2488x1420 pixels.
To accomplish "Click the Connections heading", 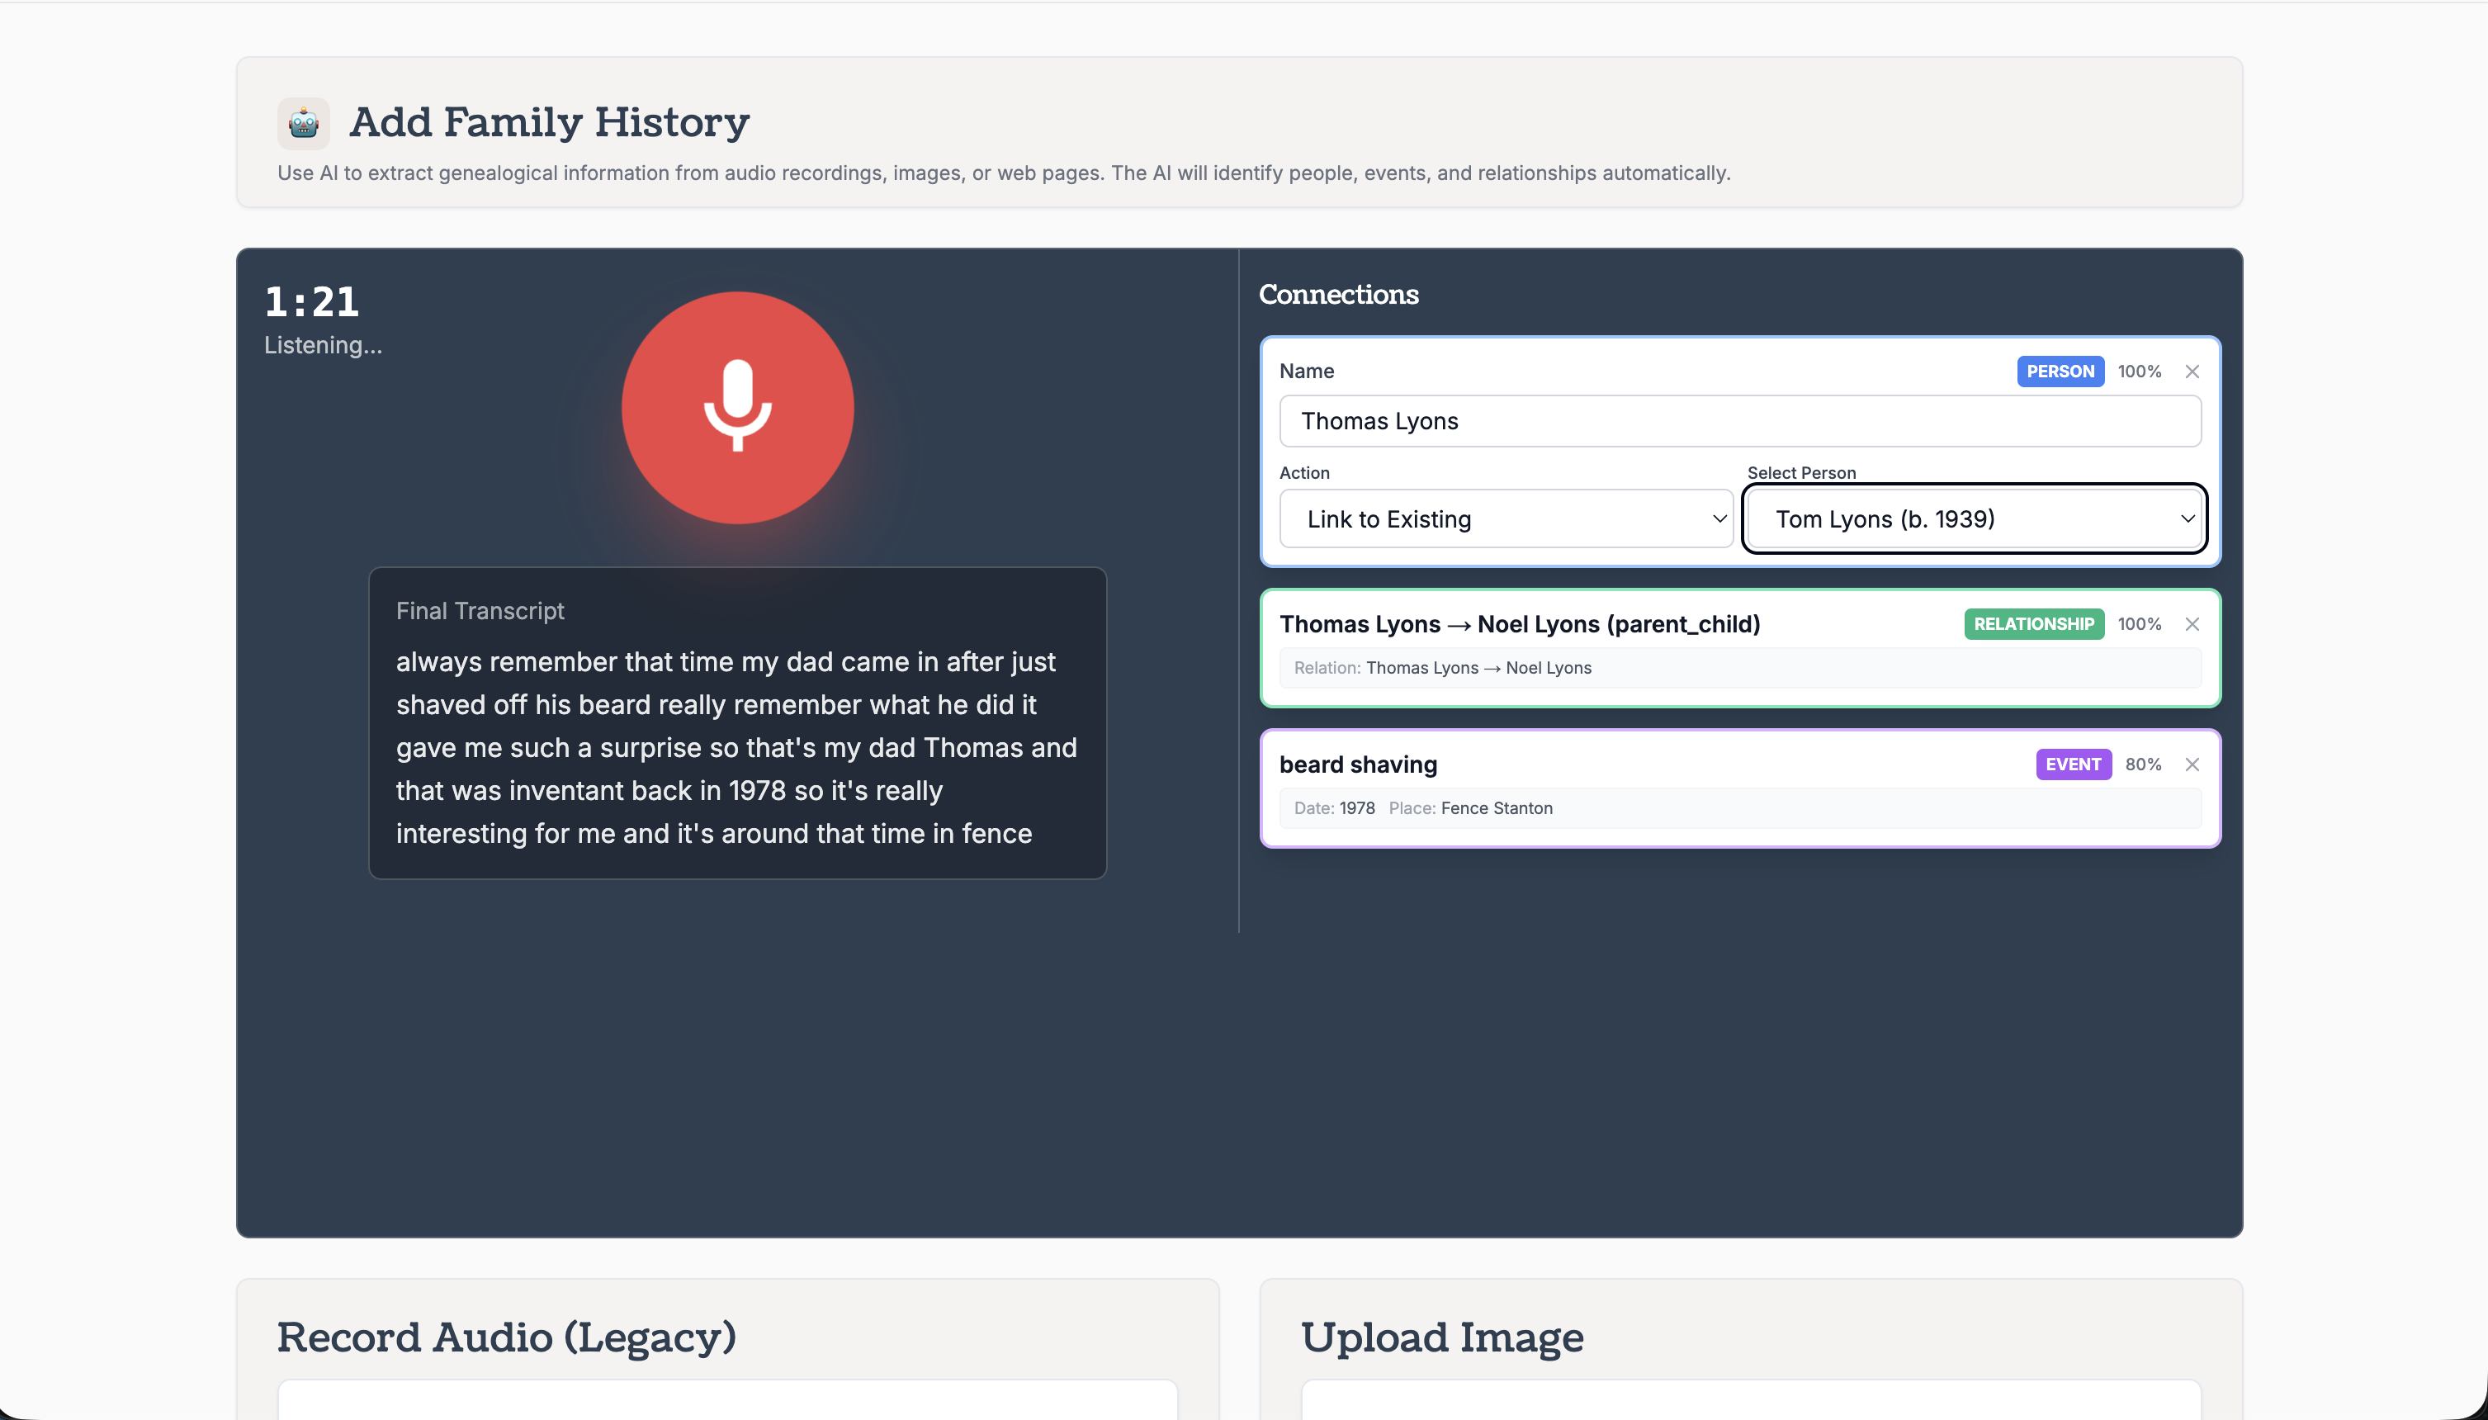I will coord(1339,295).
